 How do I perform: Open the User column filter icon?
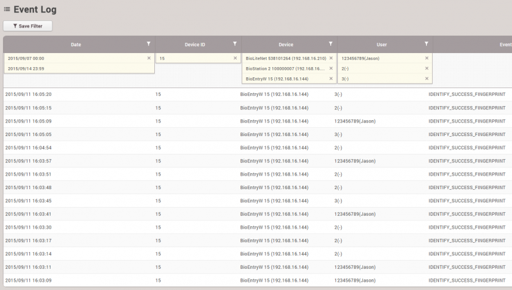pos(426,44)
